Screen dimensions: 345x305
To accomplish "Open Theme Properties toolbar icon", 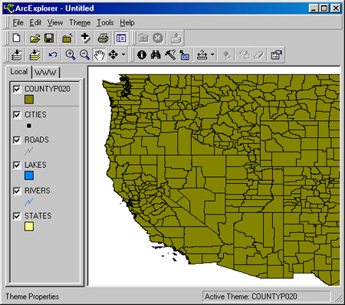I will (276, 54).
